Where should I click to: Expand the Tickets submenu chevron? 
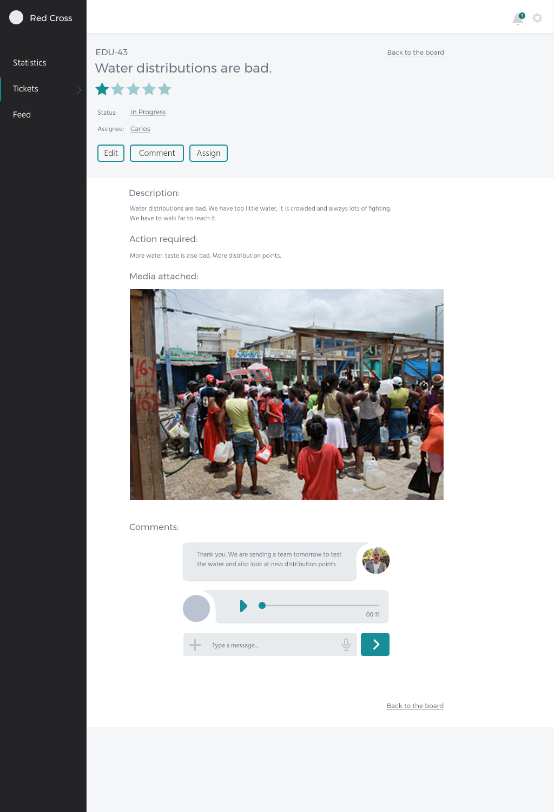coord(79,90)
